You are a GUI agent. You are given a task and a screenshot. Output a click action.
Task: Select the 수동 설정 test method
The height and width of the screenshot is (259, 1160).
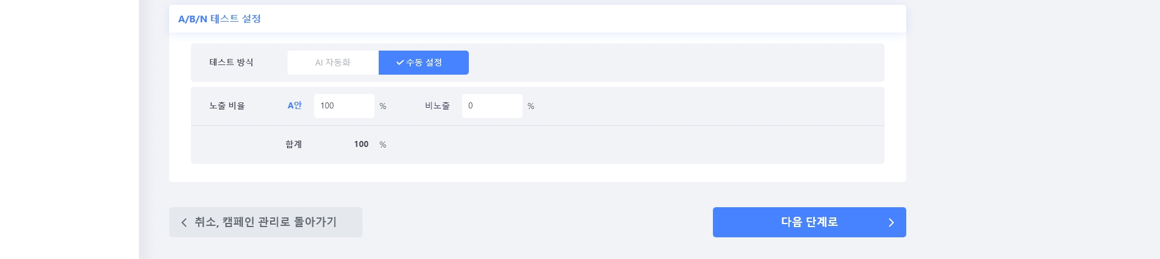(x=424, y=63)
